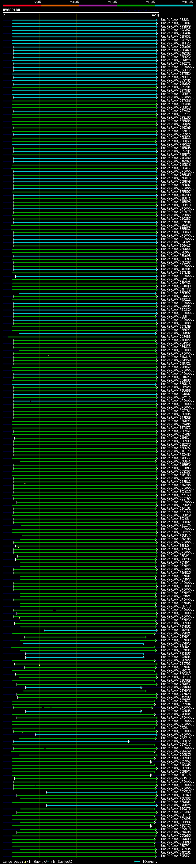Click the UniRef100_P17932 label
196x864 pixels.
pos(176,549)
